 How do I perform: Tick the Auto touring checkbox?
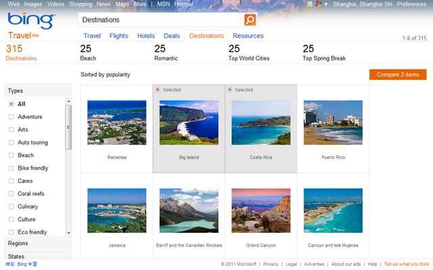point(12,143)
